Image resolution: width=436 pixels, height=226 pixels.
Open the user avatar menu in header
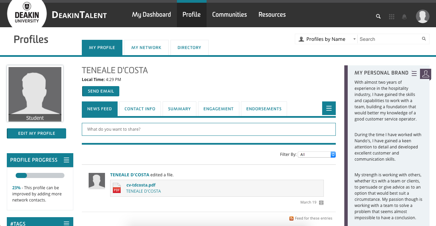pyautogui.click(x=422, y=16)
